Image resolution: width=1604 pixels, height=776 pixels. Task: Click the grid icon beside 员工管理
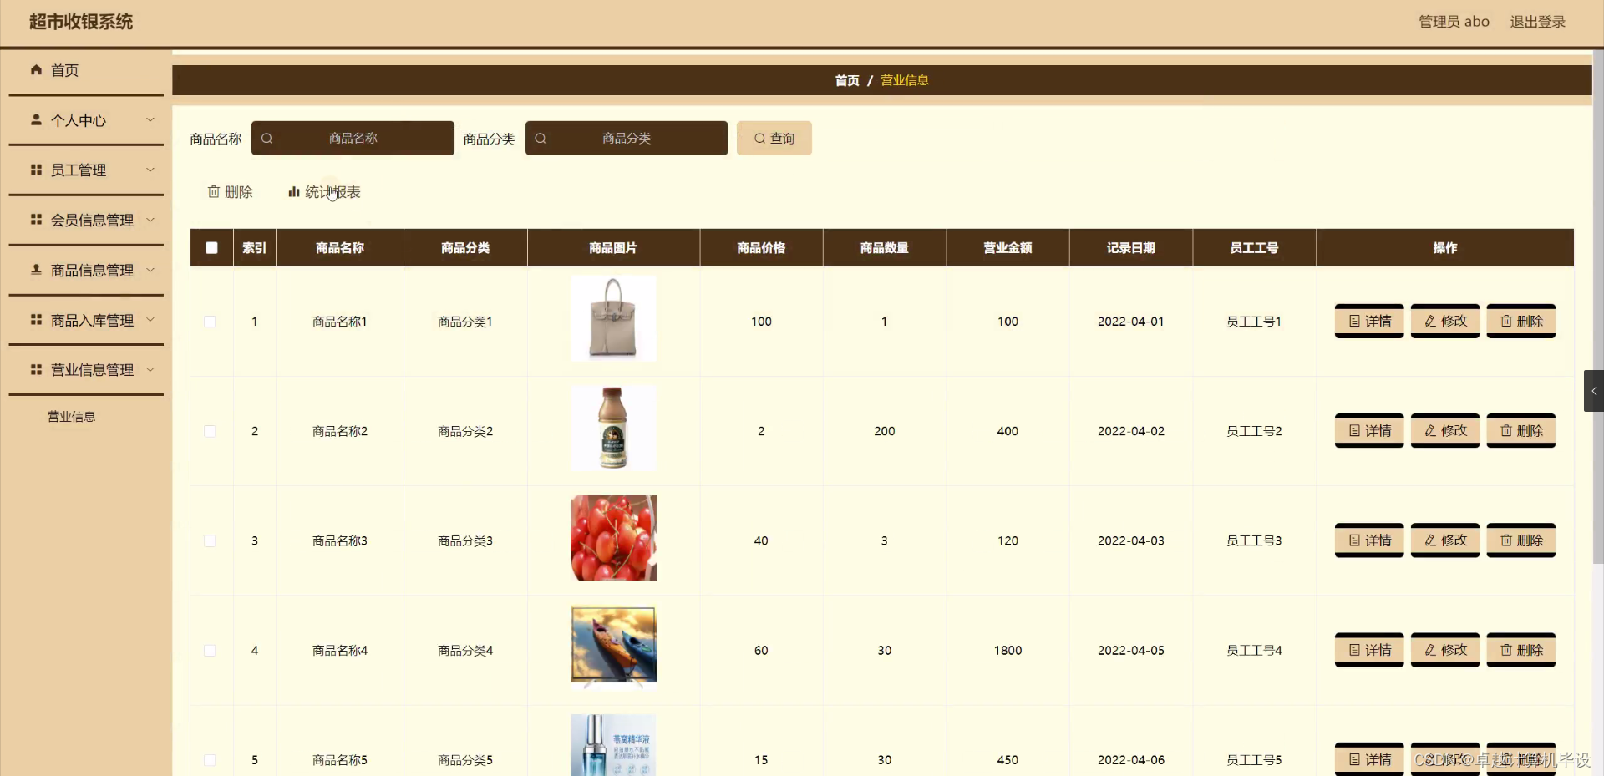[x=36, y=170]
